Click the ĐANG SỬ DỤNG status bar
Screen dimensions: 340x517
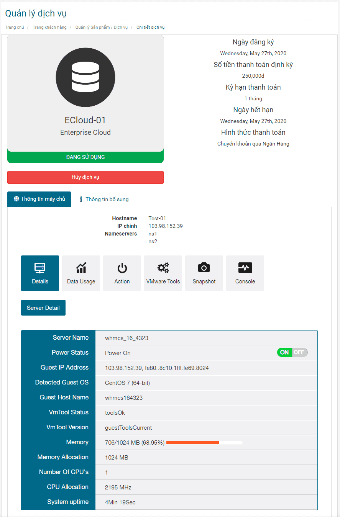tap(85, 157)
